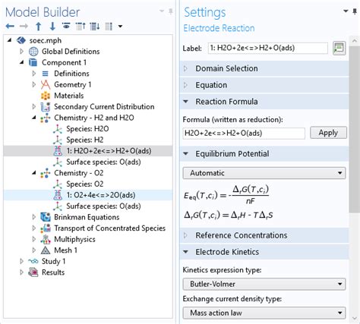Open the Equilibrium Potential Automatic dropdown
The width and height of the screenshot is (360, 324).
pos(264,173)
